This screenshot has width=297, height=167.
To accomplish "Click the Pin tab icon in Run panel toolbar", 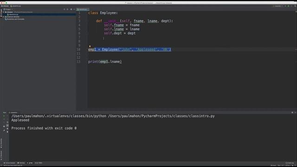I will pyautogui.click(x=4, y=130).
